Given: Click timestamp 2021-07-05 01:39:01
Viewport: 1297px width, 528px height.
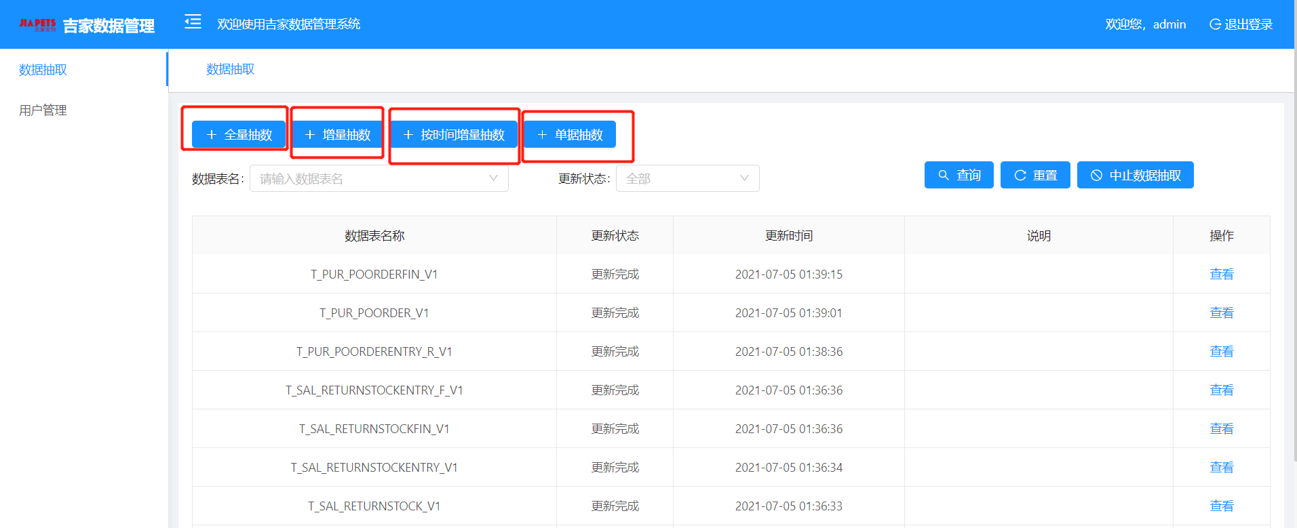Looking at the screenshot, I should pyautogui.click(x=789, y=313).
